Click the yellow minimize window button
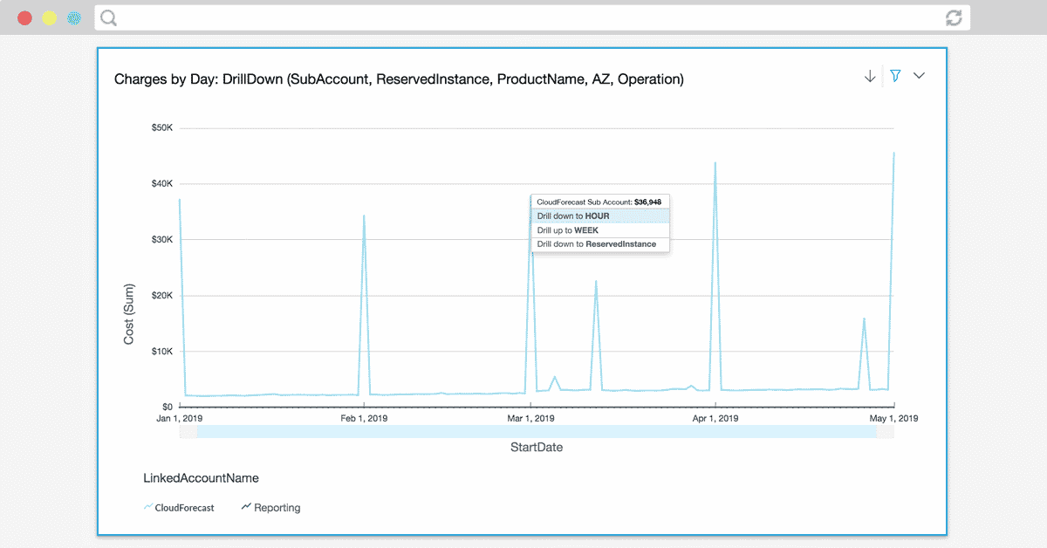This screenshot has height=548, width=1047. (50, 17)
